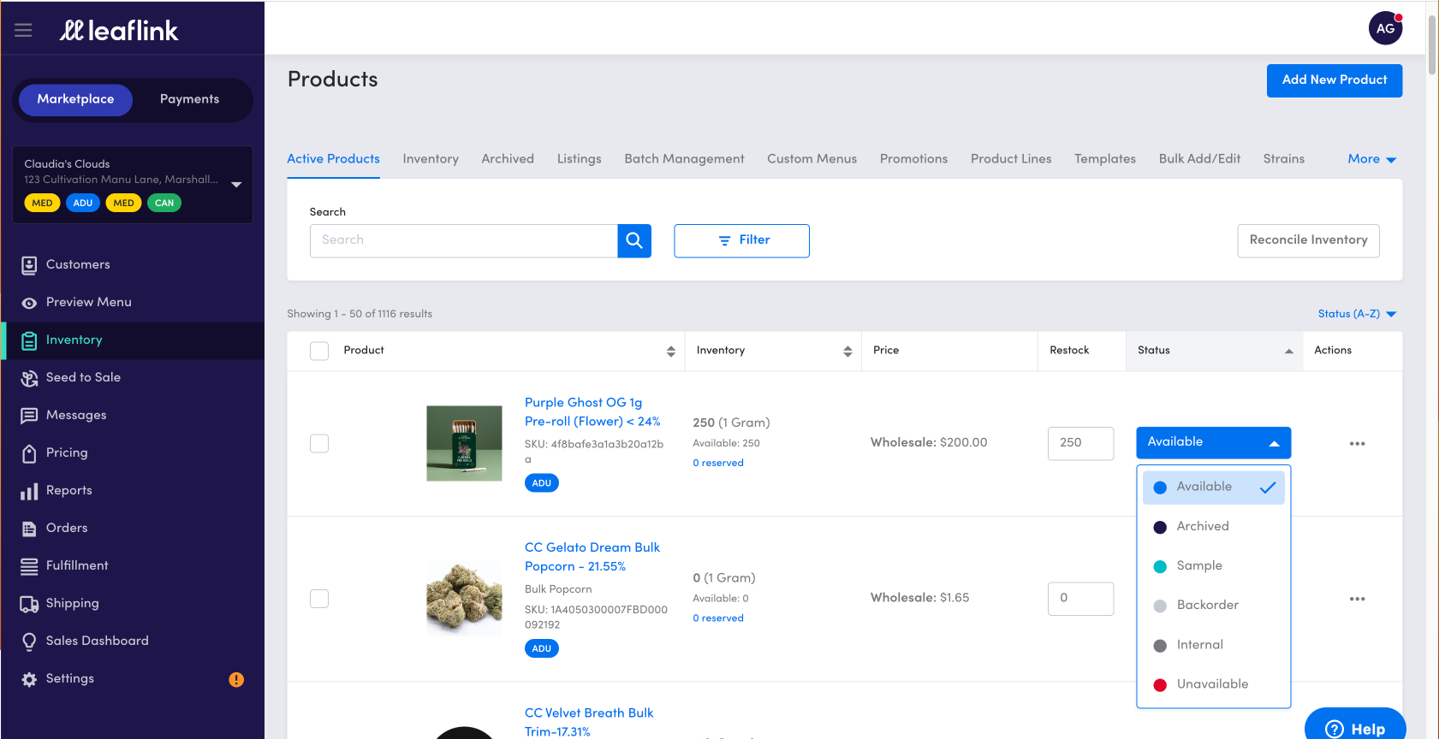Open the Batch Management tab
This screenshot has height=739, width=1439.
pyautogui.click(x=684, y=159)
